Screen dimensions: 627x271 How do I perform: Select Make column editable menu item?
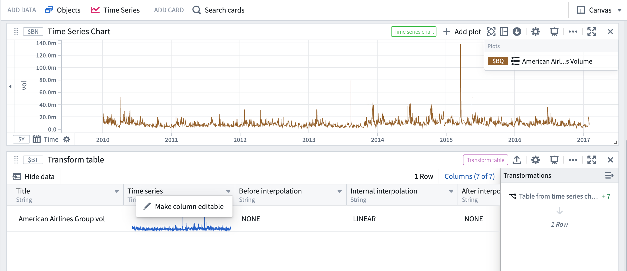184,206
